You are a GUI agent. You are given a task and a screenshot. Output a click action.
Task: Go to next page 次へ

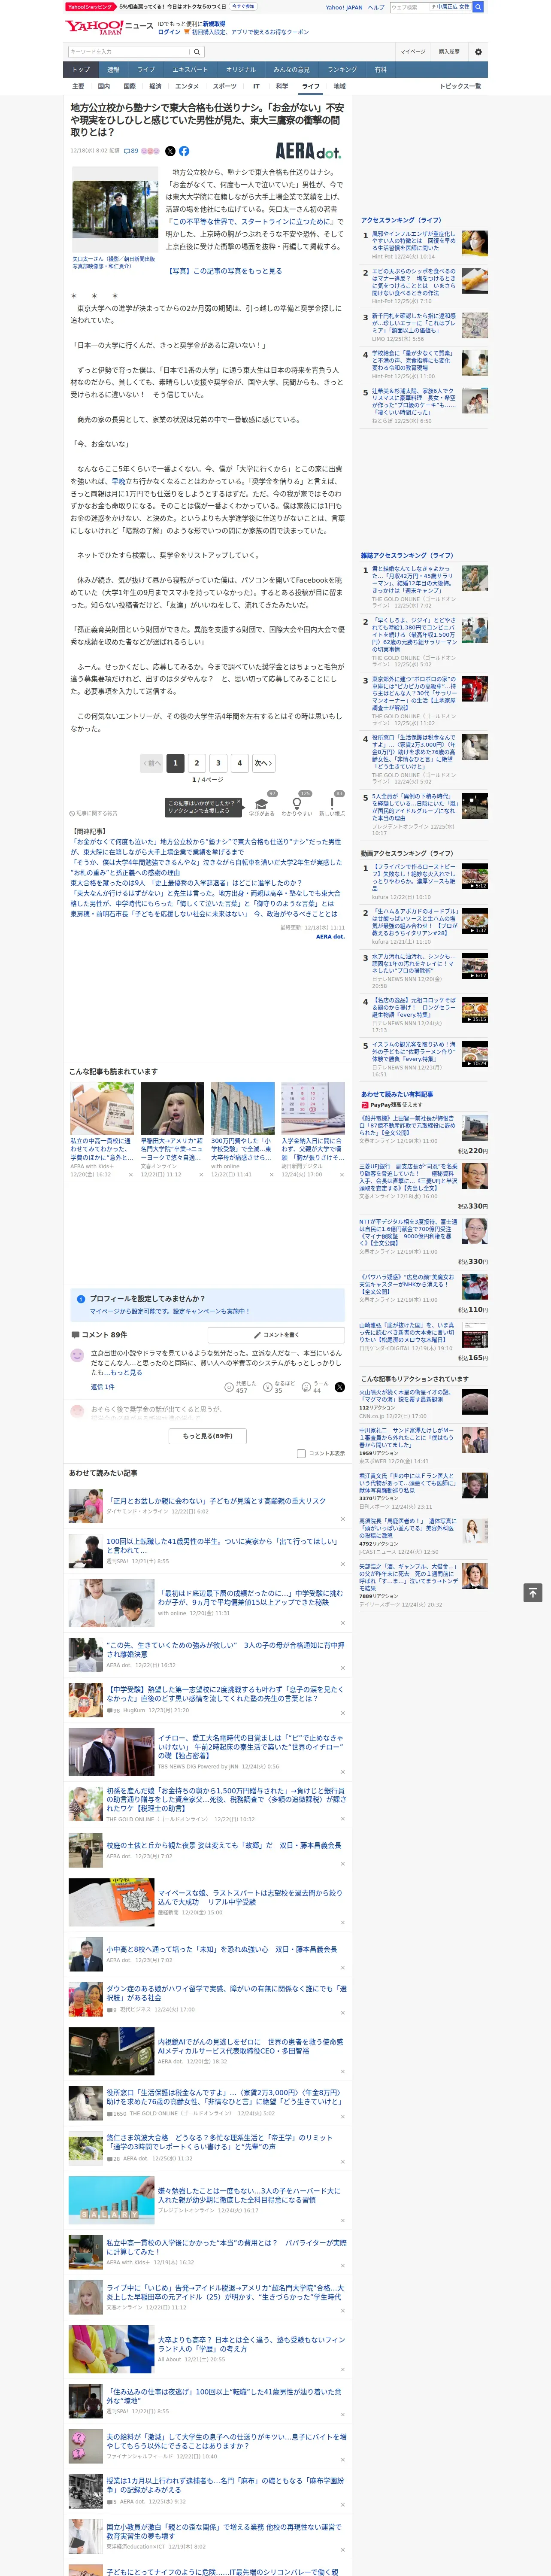263,763
